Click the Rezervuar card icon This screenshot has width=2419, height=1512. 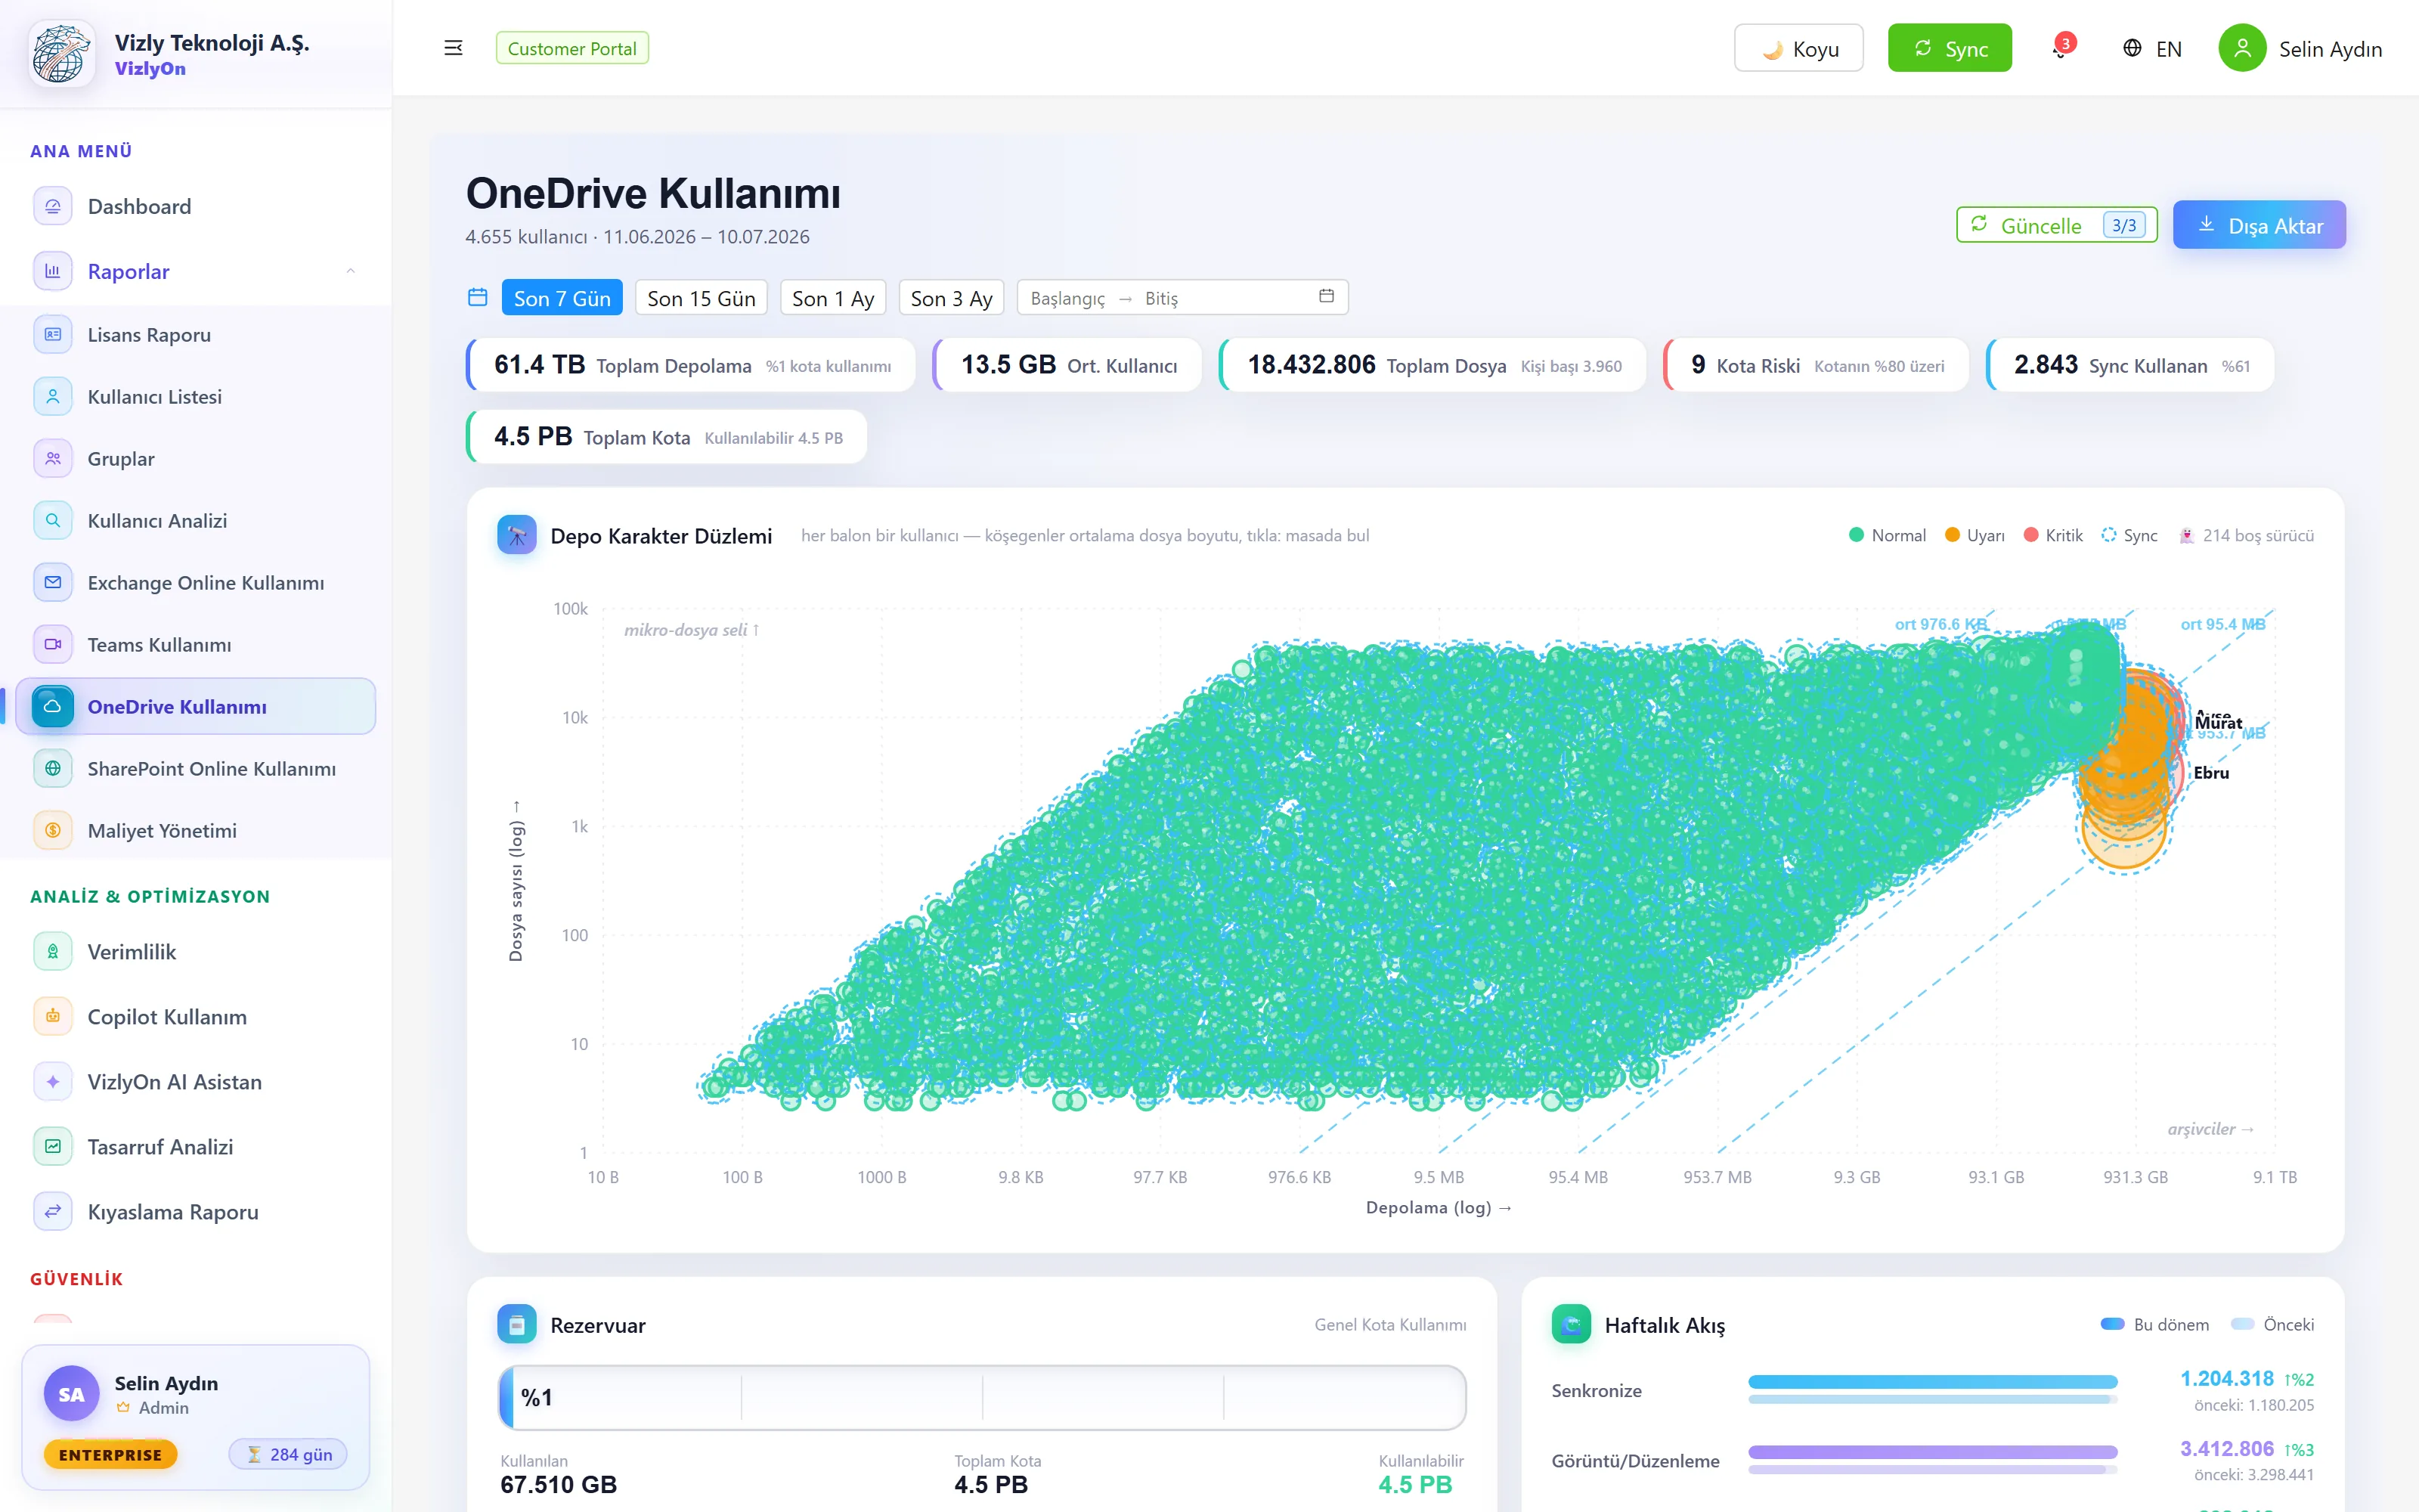[x=517, y=1324]
